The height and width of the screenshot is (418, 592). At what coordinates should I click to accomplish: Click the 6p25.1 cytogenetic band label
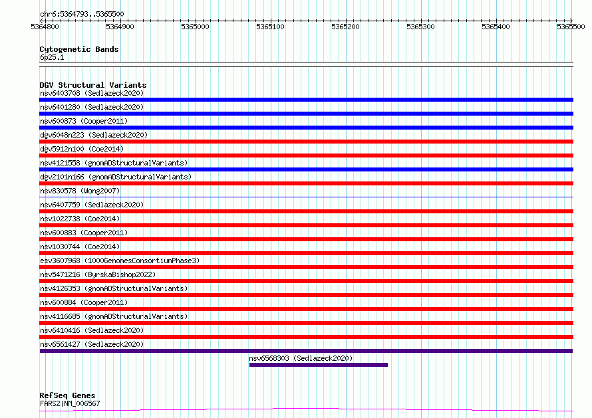coord(52,57)
